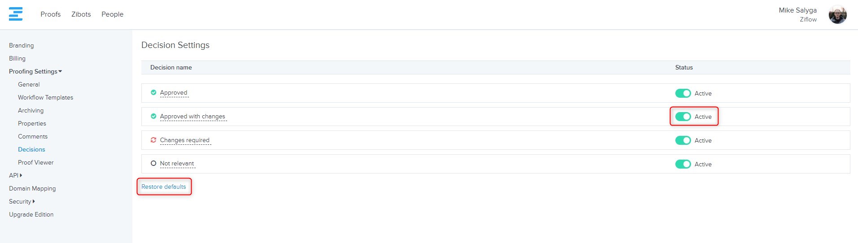Screen dimensions: 858x243
Task: Disable the Approved decision toggle
Action: click(683, 93)
